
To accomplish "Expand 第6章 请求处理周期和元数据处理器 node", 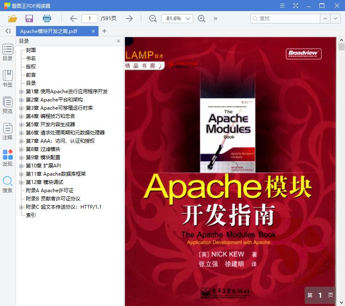I will pyautogui.click(x=21, y=133).
